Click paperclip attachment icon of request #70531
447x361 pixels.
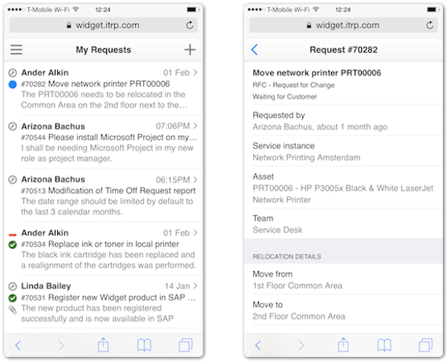tap(13, 310)
